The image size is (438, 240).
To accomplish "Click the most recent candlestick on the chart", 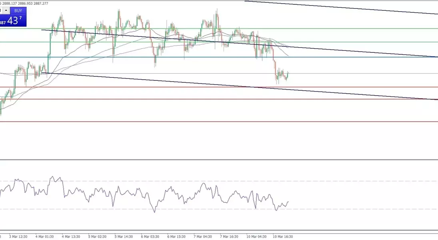I will point(288,74).
